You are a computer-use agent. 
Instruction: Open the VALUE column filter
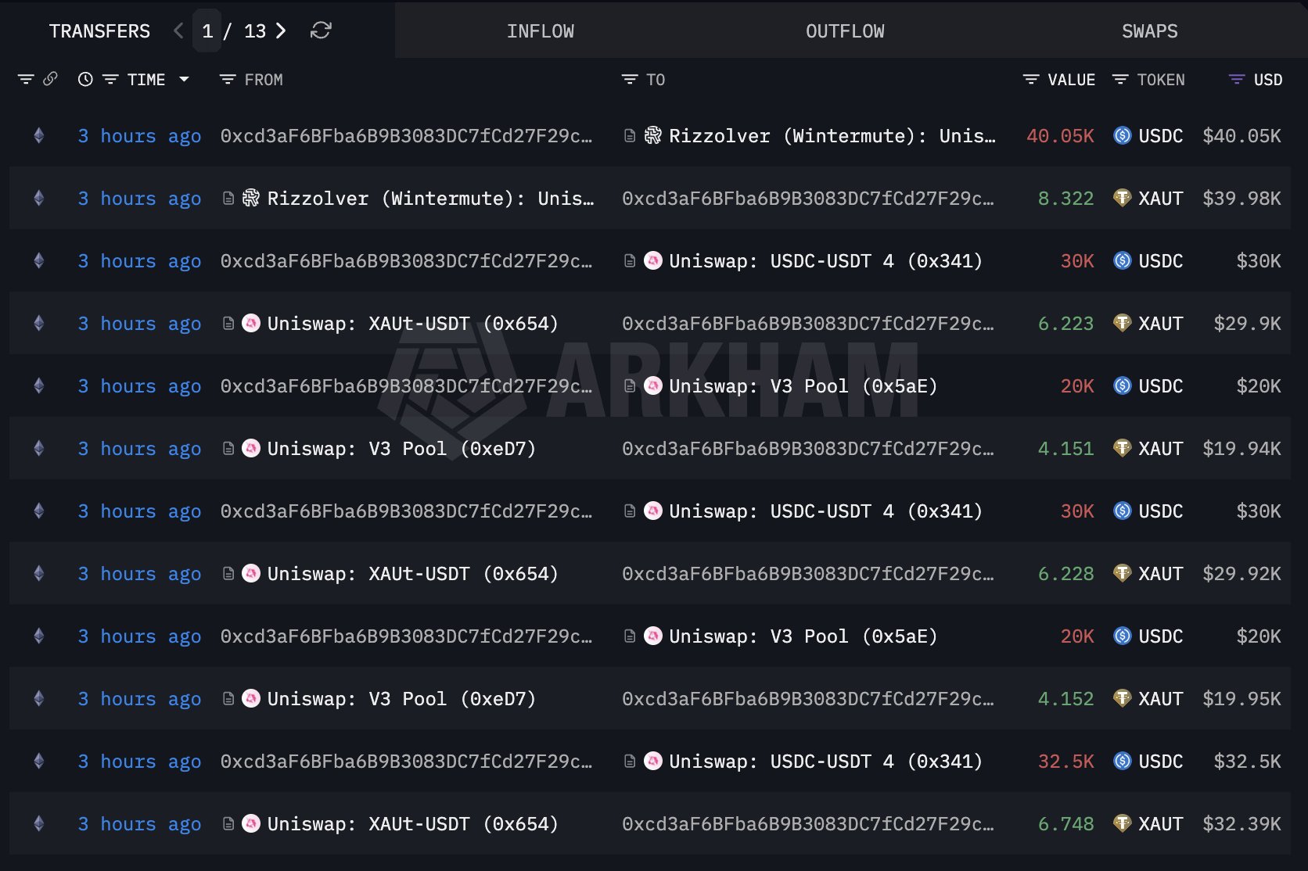pyautogui.click(x=1031, y=79)
